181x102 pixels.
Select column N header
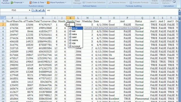pos(101,18)
